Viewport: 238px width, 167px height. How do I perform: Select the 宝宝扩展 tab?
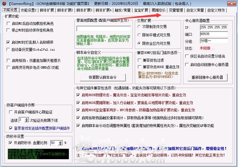141,10
